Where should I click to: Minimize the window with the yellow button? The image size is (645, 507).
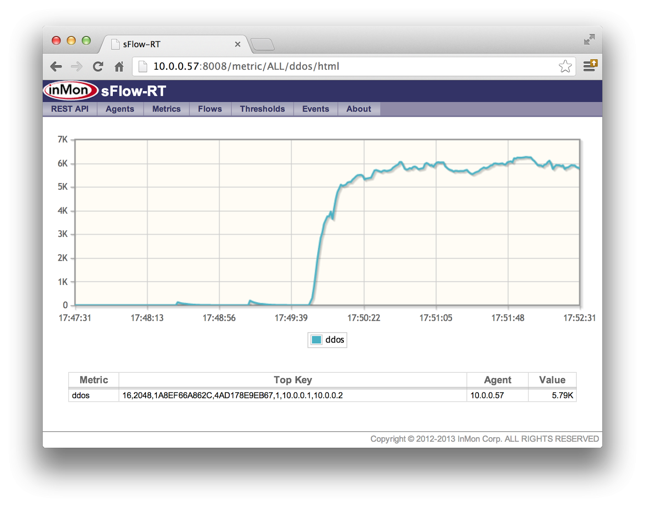[71, 41]
